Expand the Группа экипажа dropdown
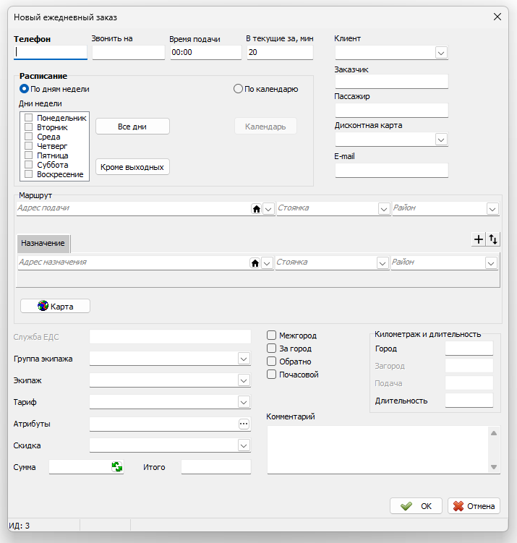 click(244, 359)
